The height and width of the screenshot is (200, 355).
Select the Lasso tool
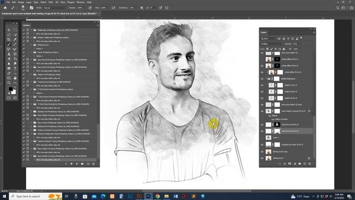(x=9, y=34)
